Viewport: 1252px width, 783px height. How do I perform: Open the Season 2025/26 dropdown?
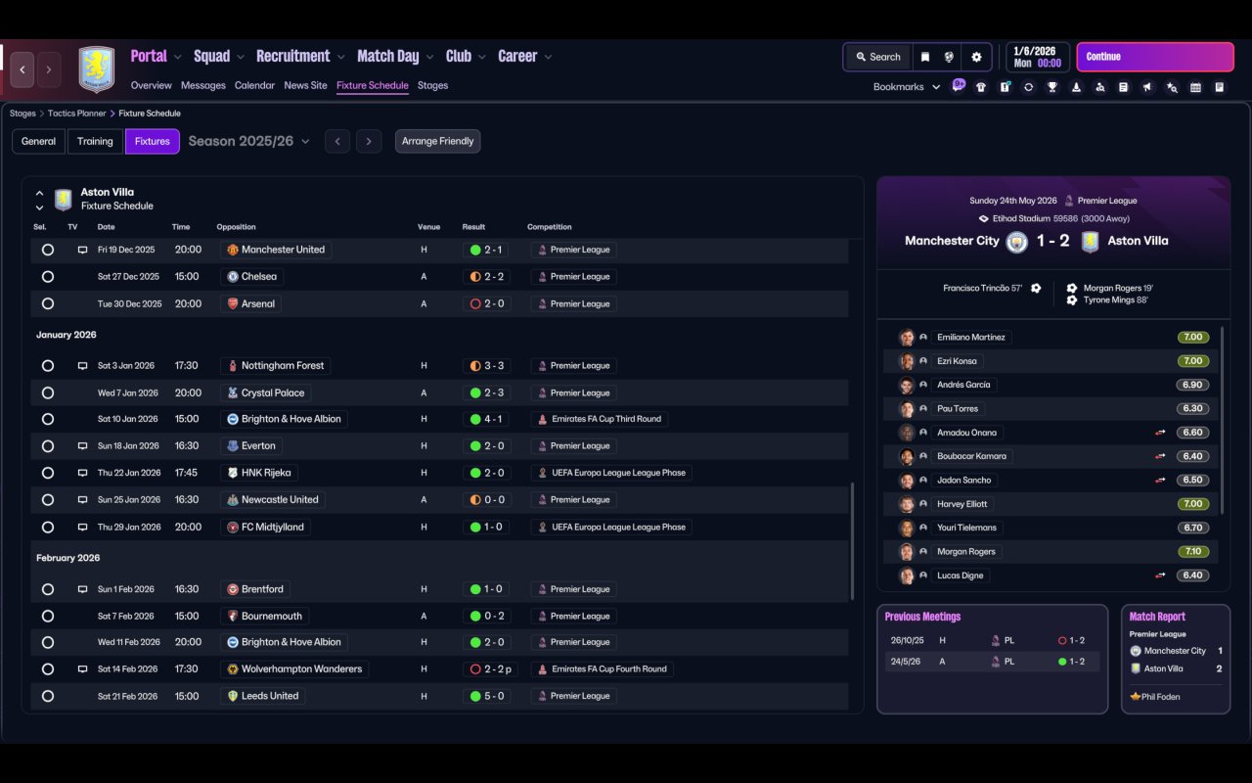click(248, 142)
